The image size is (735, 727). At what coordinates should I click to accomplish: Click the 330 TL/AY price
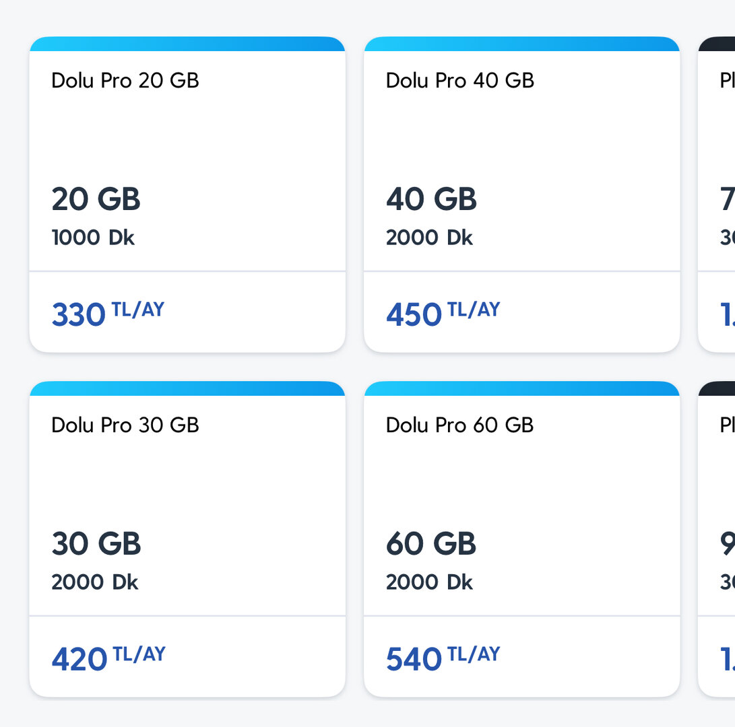pyautogui.click(x=108, y=314)
